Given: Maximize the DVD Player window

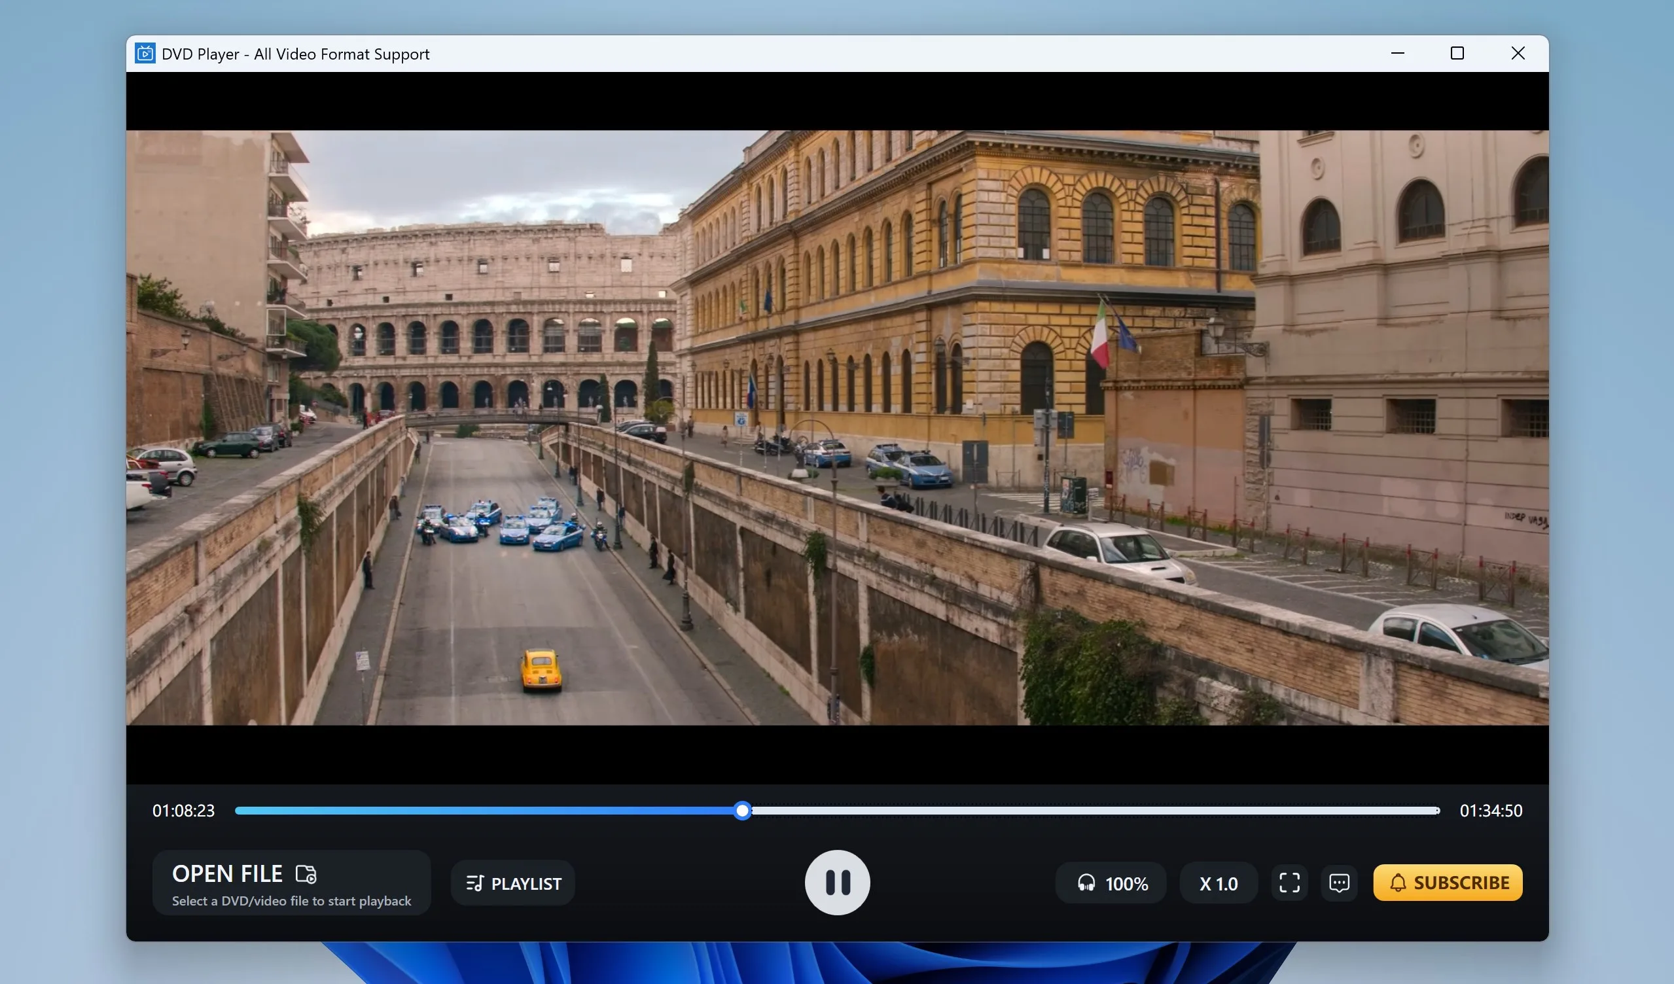Looking at the screenshot, I should (1457, 53).
